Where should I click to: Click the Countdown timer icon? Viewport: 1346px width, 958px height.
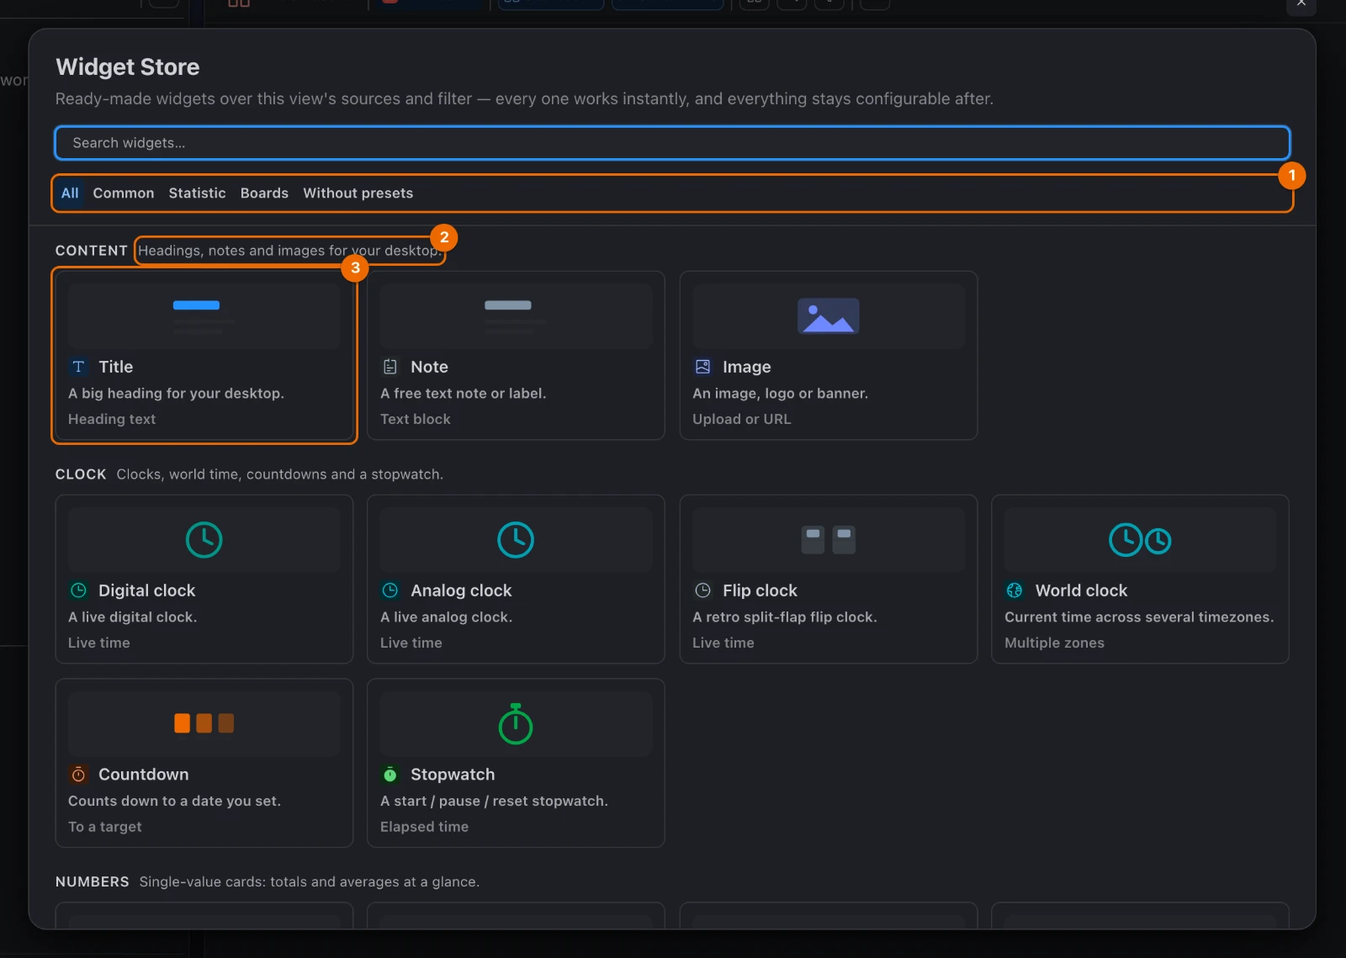point(78,775)
